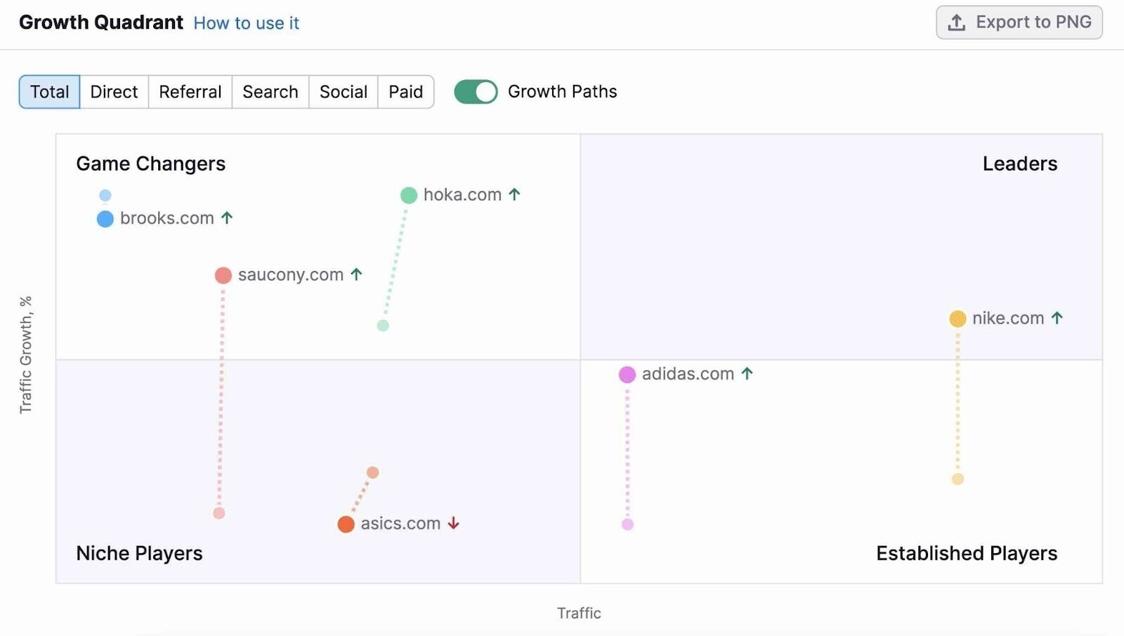Select the Social traffic filter
The width and height of the screenshot is (1124, 636).
(x=343, y=91)
